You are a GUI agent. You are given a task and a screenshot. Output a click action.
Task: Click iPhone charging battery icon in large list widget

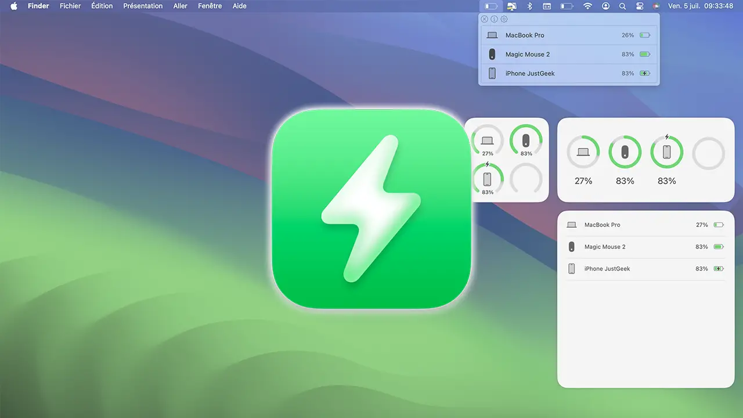pos(719,269)
